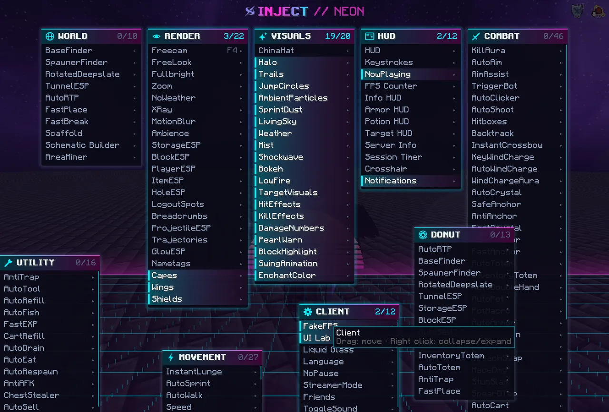Click the gear icon in the Client panel header
This screenshot has width=609, height=412.
(308, 312)
